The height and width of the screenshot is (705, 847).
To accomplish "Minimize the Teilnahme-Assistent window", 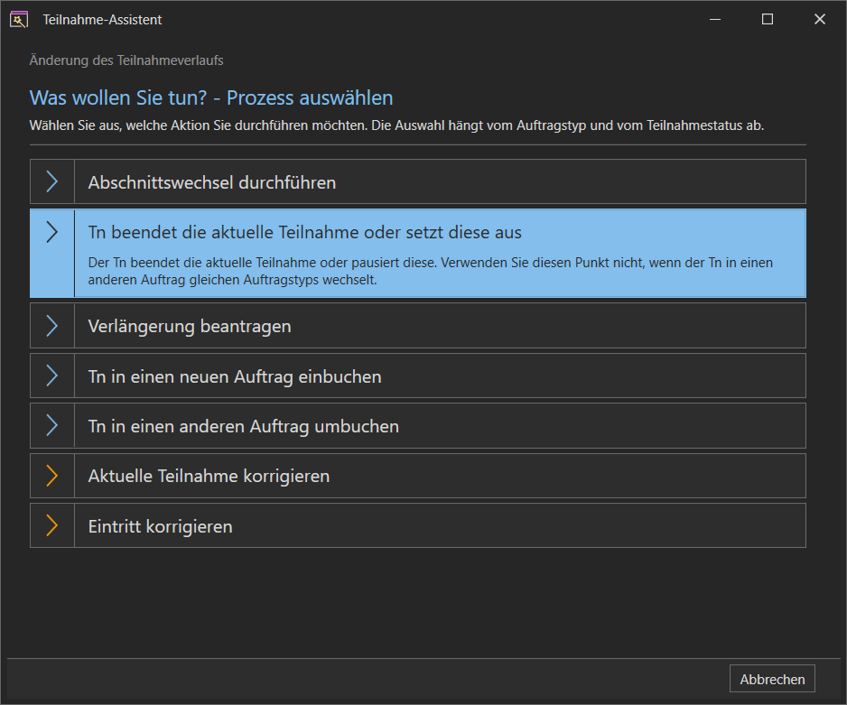I will [x=714, y=20].
